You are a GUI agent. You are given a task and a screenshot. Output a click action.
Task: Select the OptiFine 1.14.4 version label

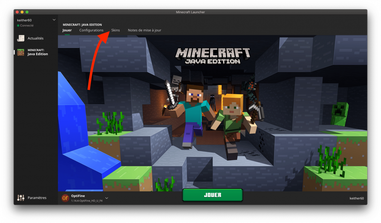(x=86, y=200)
